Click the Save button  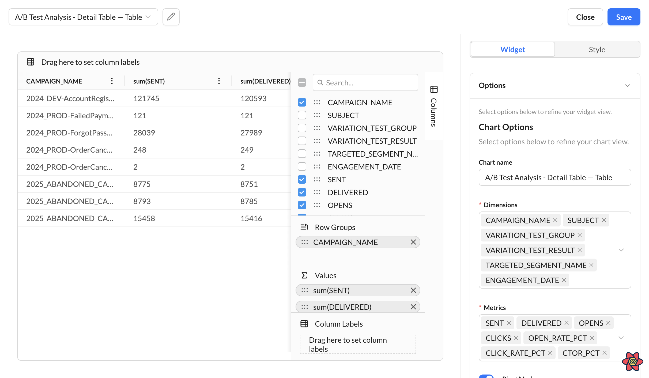point(624,17)
